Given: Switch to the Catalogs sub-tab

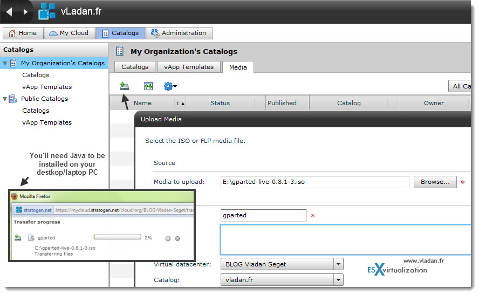Looking at the screenshot, I should [135, 67].
